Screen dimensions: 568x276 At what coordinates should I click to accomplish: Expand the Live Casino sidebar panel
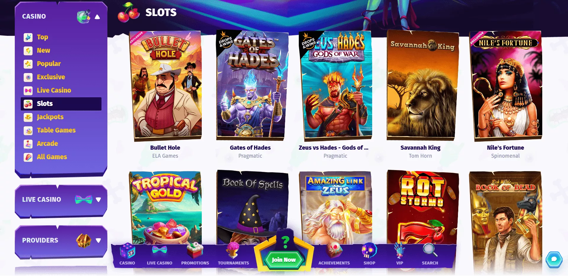tap(99, 200)
